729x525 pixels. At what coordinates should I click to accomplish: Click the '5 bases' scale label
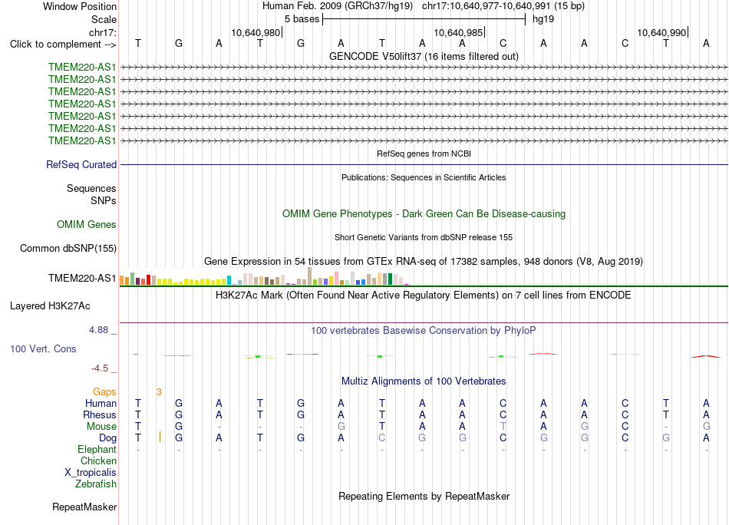click(x=302, y=19)
